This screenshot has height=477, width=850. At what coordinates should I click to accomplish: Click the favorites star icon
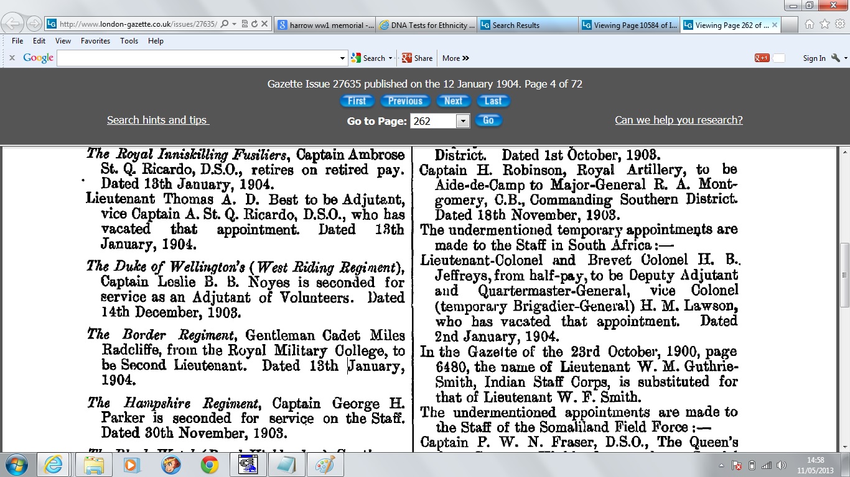824,25
